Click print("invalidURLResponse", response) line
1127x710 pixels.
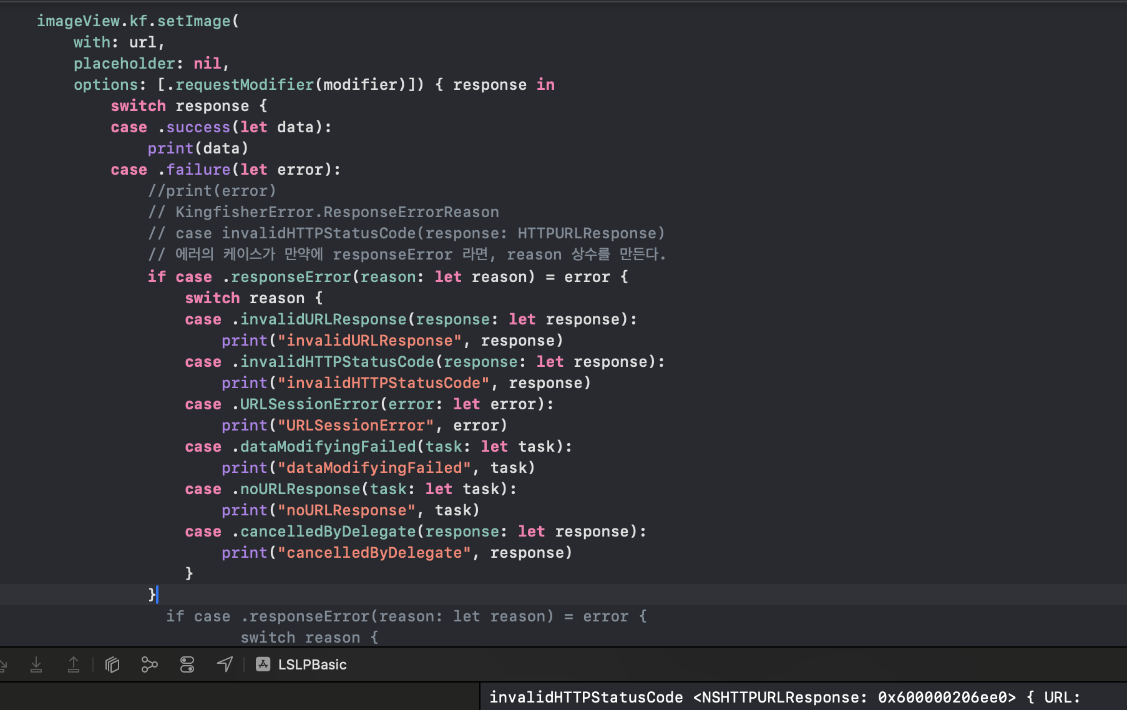393,341
